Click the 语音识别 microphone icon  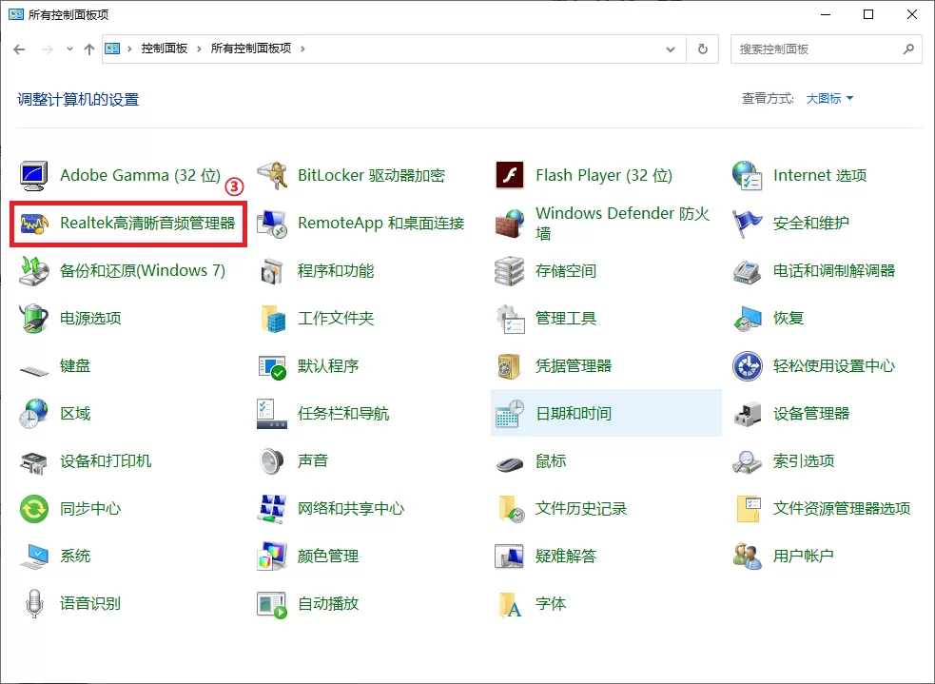(35, 604)
